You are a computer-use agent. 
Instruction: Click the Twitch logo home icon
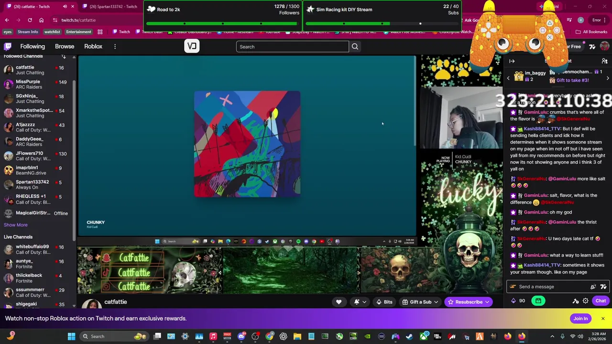point(8,46)
